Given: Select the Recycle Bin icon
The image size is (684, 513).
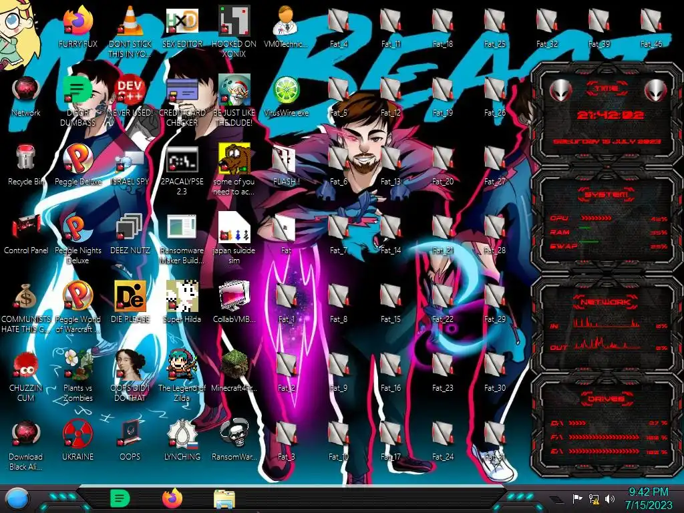Looking at the screenshot, I should pyautogui.click(x=26, y=158).
